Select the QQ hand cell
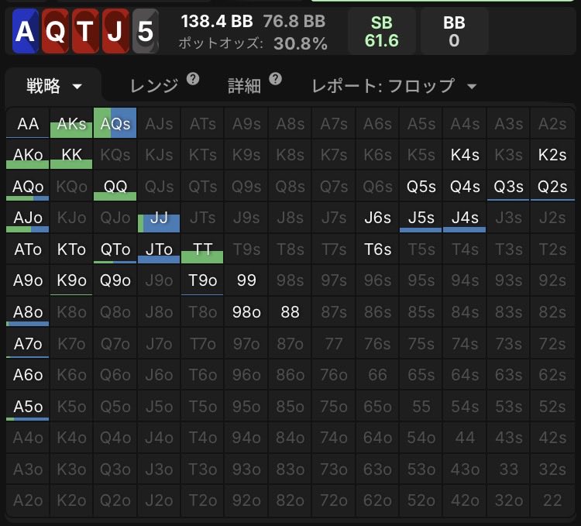Viewport: 581px width, 526px height. [x=115, y=186]
